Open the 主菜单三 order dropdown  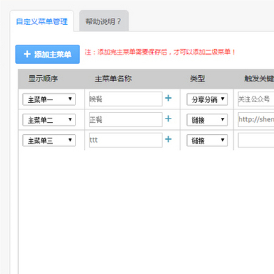coord(49,141)
